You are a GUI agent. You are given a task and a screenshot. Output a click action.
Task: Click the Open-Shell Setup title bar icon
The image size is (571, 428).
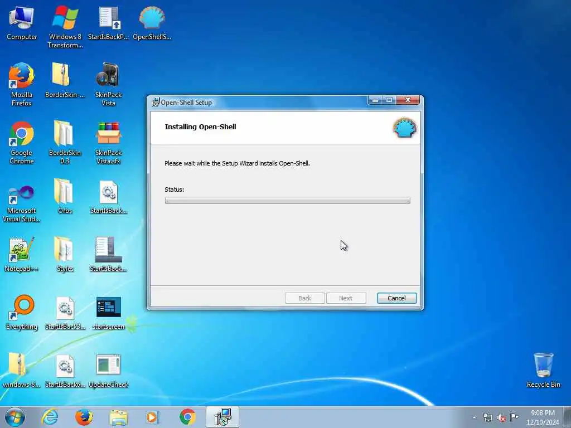tap(156, 103)
